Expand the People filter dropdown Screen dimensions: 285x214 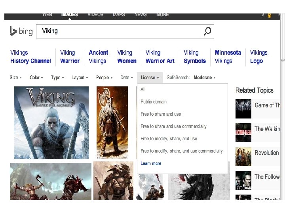coord(104,78)
